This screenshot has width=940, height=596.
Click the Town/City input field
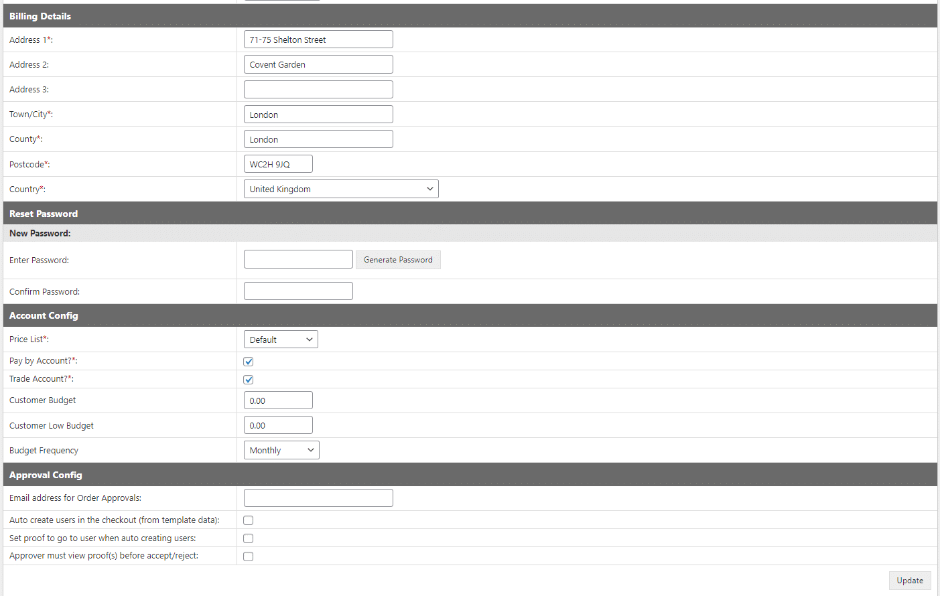(318, 115)
